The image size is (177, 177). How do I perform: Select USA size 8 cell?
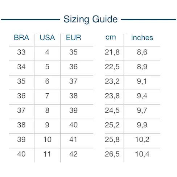(47, 110)
